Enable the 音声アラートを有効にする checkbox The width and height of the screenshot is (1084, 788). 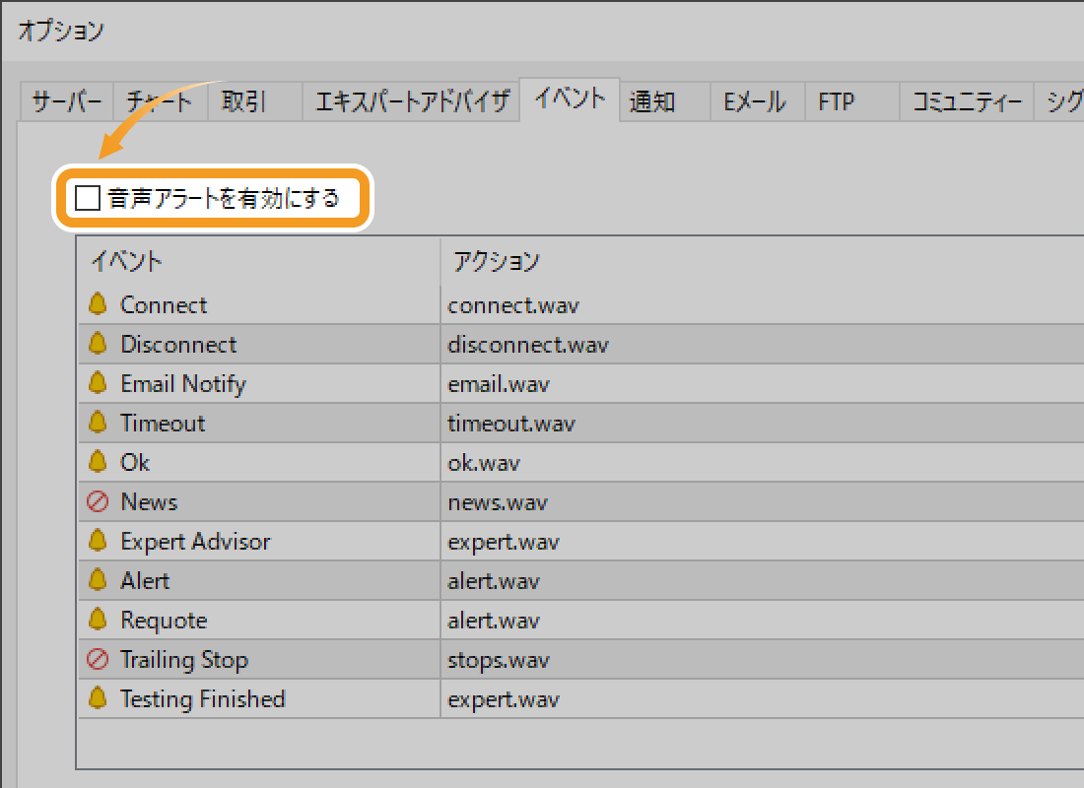[89, 199]
